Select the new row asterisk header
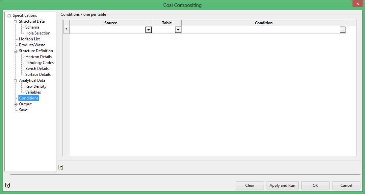The width and height of the screenshot is (365, 194). point(66,30)
